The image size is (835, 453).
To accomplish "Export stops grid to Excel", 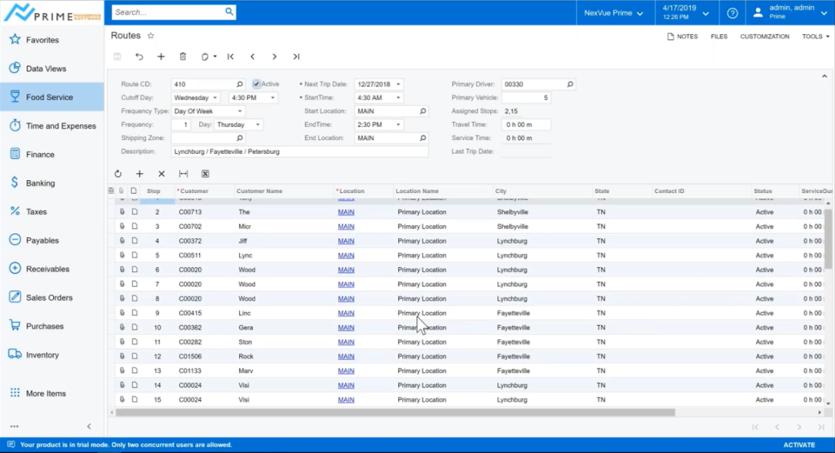I will [205, 174].
